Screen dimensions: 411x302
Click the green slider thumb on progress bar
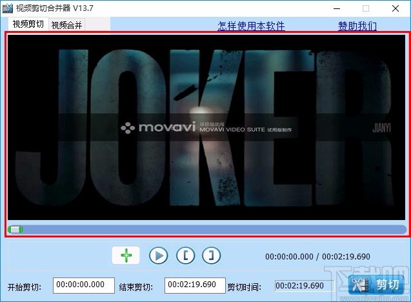point(15,230)
